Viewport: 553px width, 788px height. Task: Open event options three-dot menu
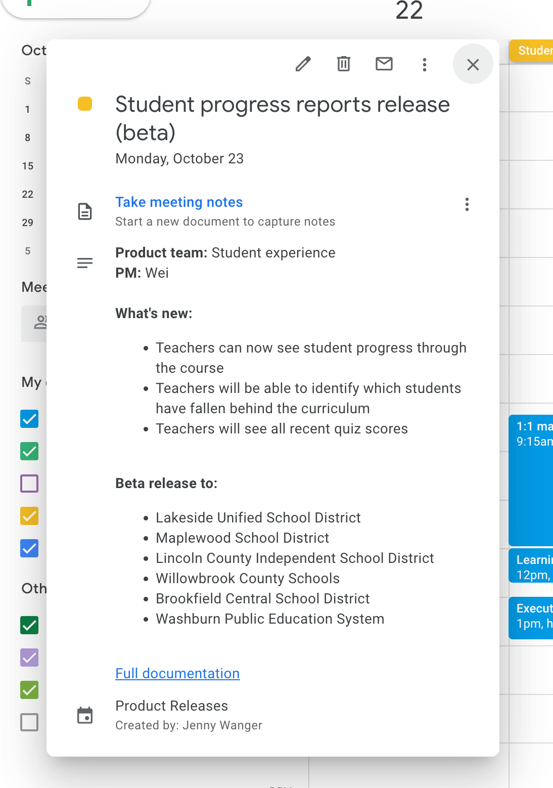pyautogui.click(x=425, y=64)
